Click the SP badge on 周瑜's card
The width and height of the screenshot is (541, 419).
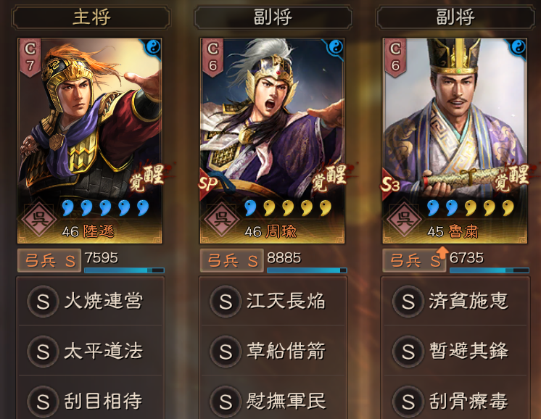208,184
